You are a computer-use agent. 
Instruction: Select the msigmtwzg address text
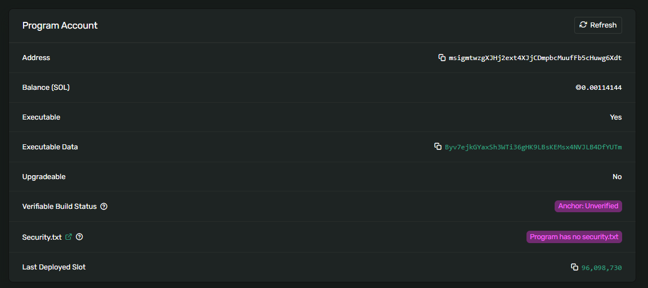tap(535, 58)
